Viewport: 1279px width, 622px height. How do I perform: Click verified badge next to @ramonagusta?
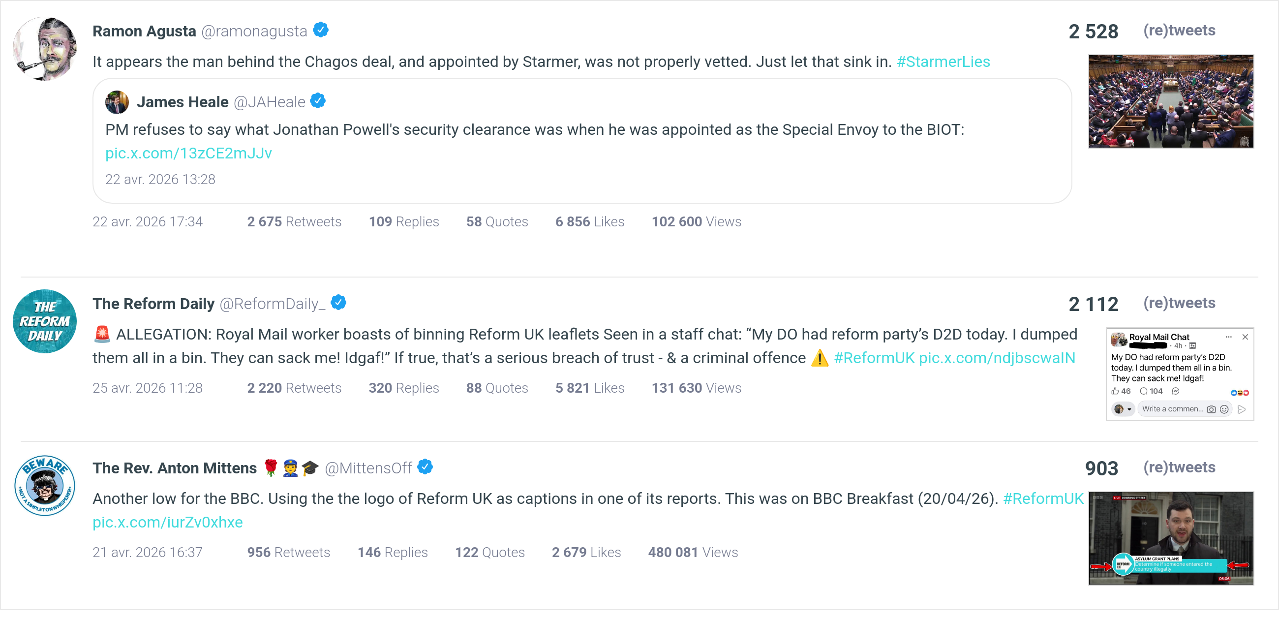321,30
